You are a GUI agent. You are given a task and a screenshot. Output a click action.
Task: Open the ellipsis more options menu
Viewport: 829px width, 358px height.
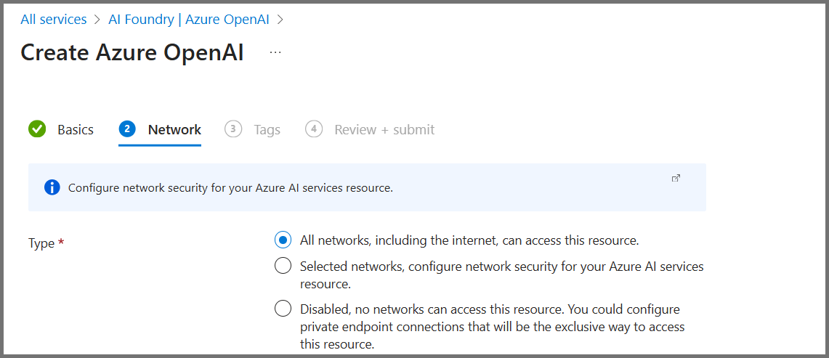(x=275, y=52)
